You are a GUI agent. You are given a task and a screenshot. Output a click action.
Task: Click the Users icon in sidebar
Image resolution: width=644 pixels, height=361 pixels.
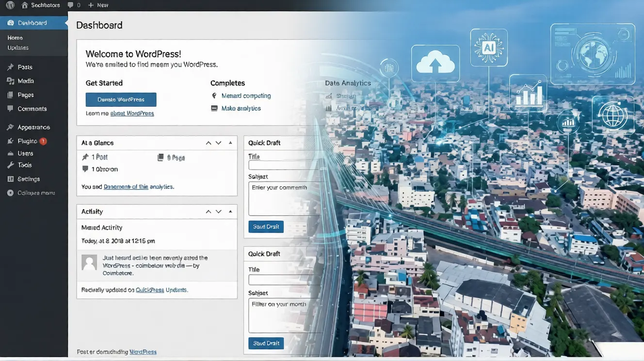10,153
